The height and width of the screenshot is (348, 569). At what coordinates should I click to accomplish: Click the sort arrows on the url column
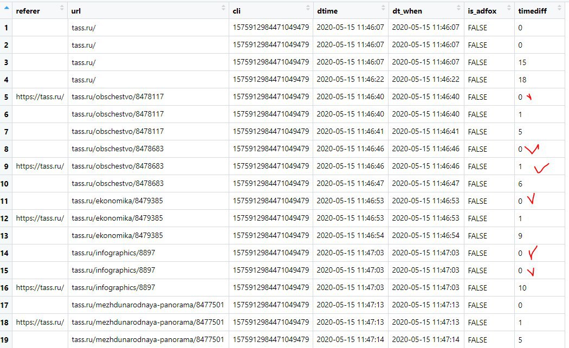point(223,8)
